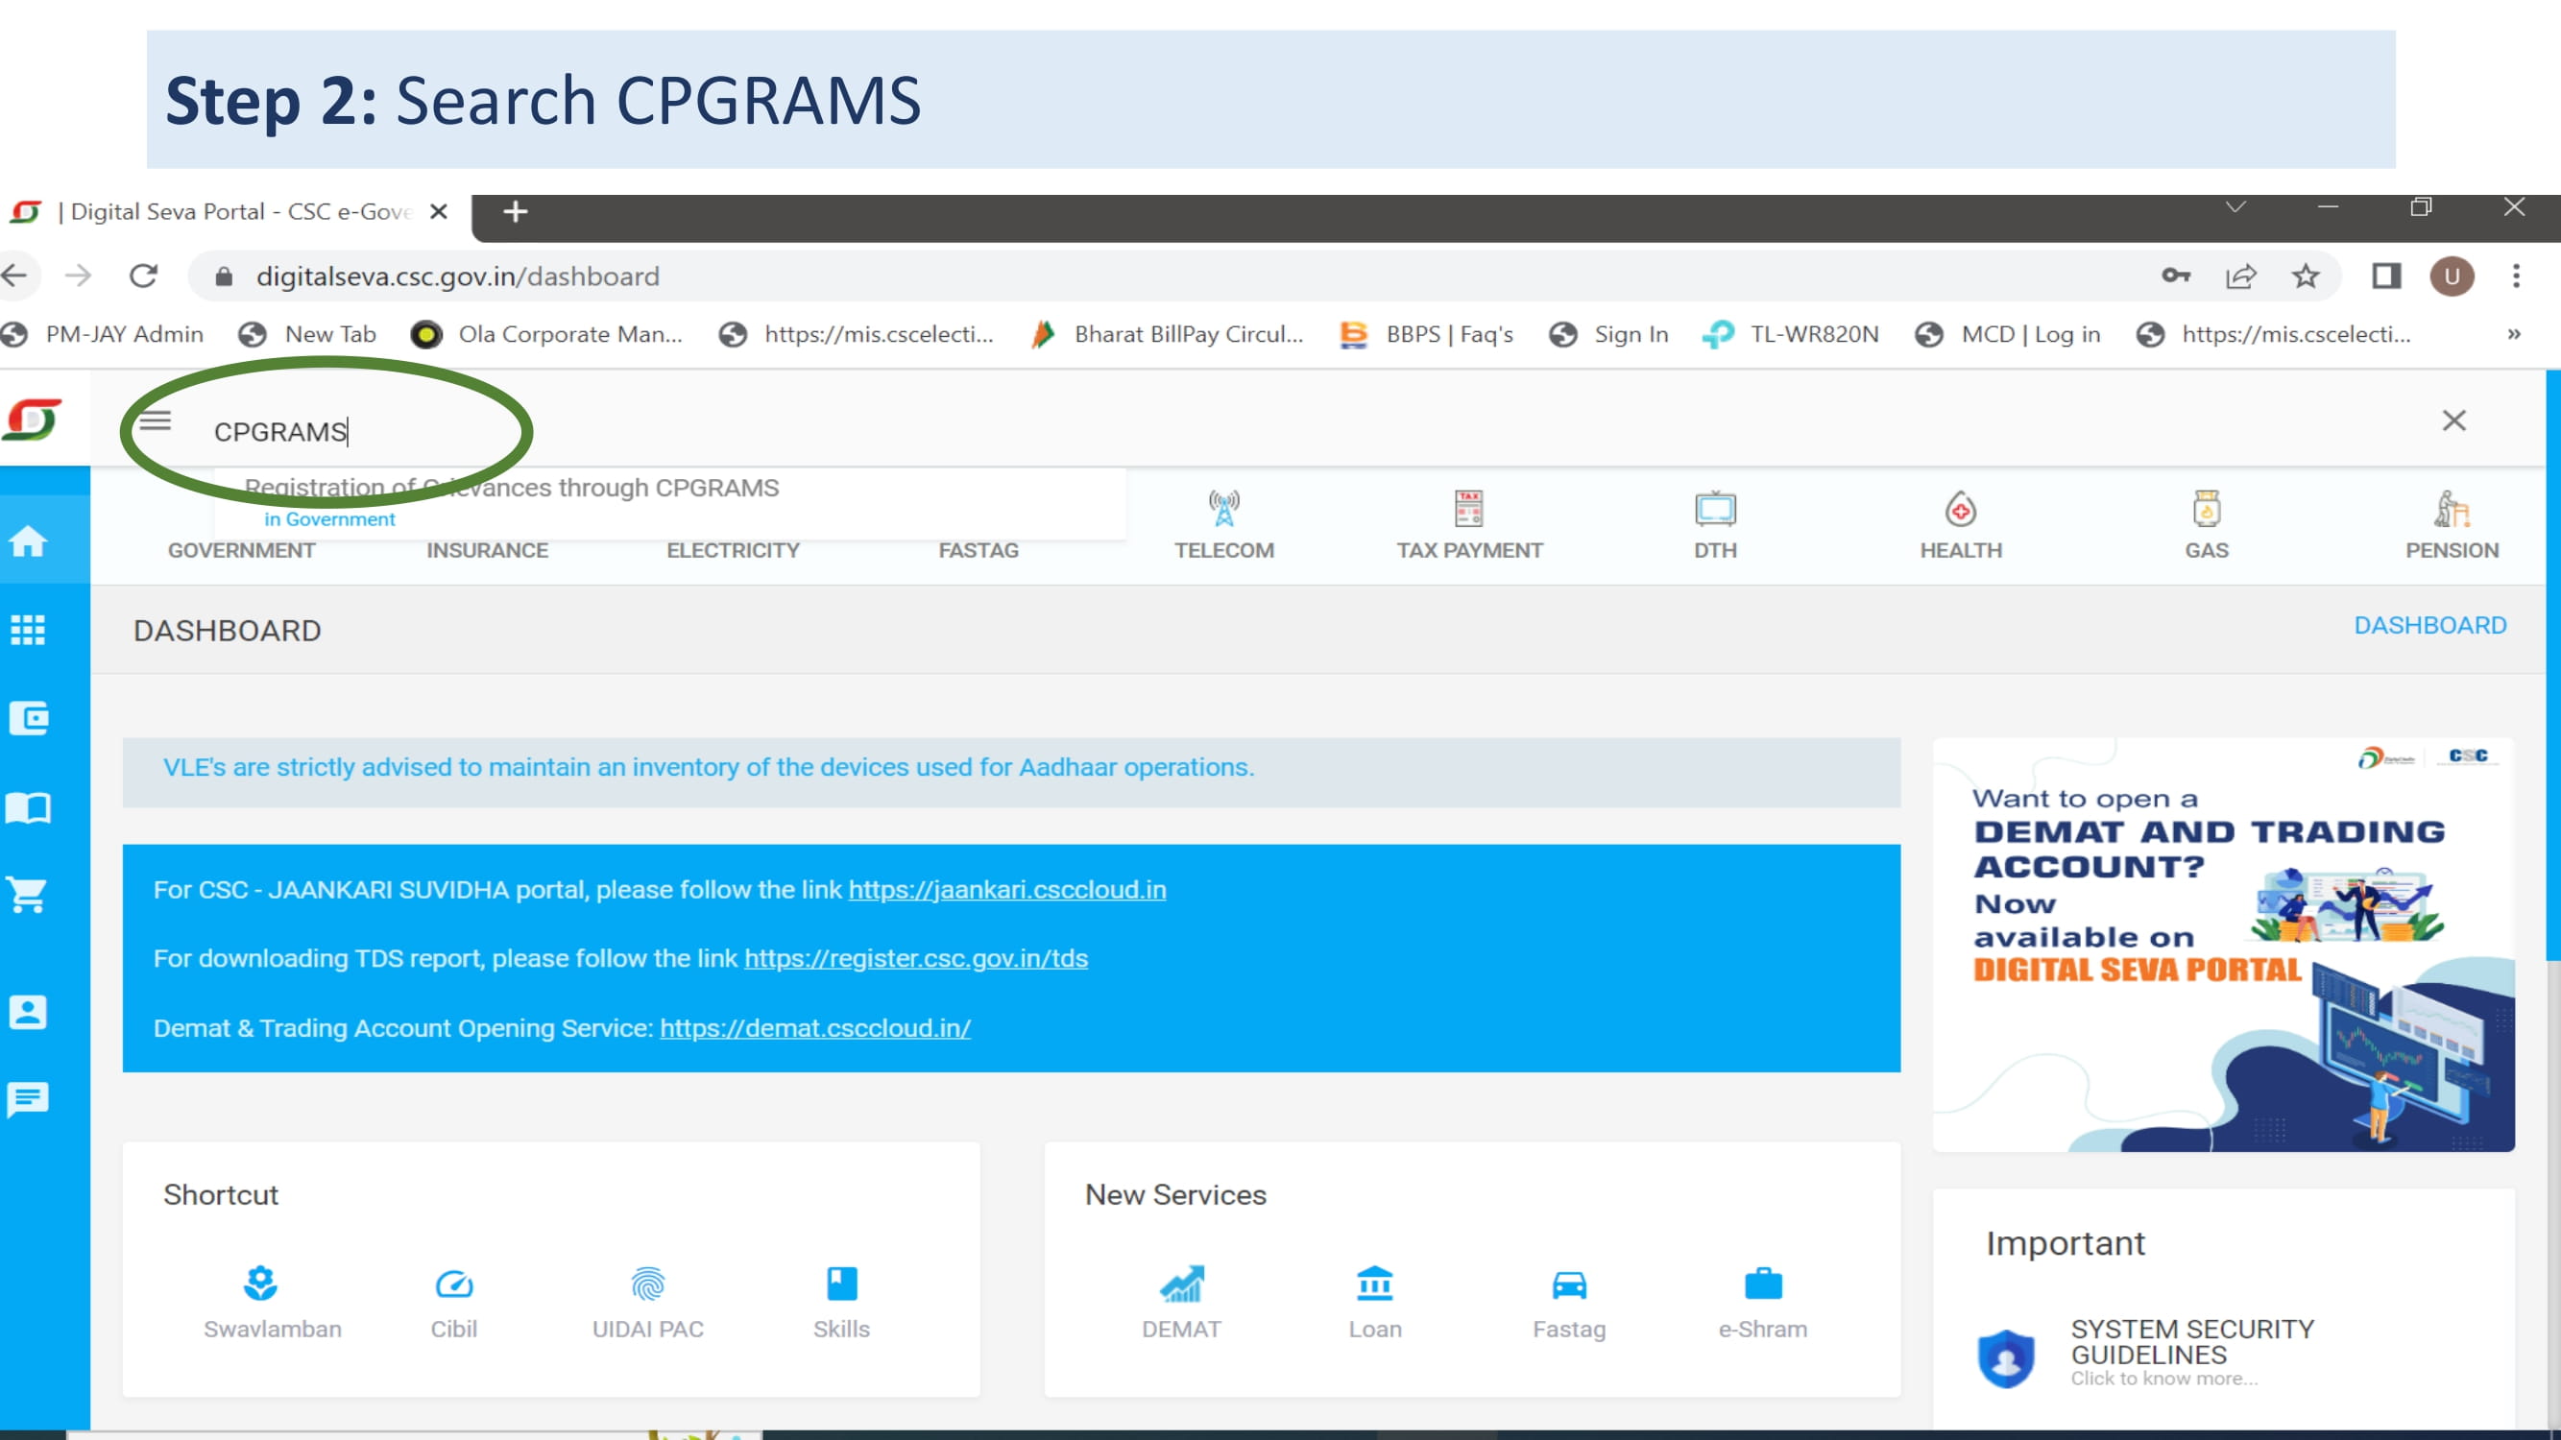Open the shopping cart icon in sidebar
The width and height of the screenshot is (2561, 1440).
(28, 895)
